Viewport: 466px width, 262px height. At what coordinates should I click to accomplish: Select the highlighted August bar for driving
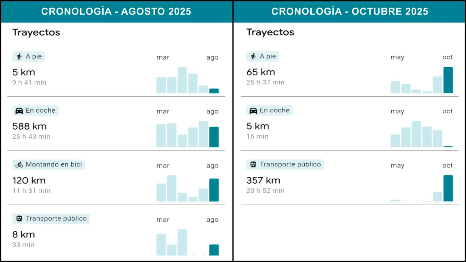(214, 137)
